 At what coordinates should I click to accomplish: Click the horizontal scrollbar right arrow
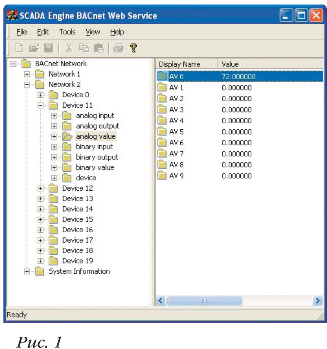point(318,301)
